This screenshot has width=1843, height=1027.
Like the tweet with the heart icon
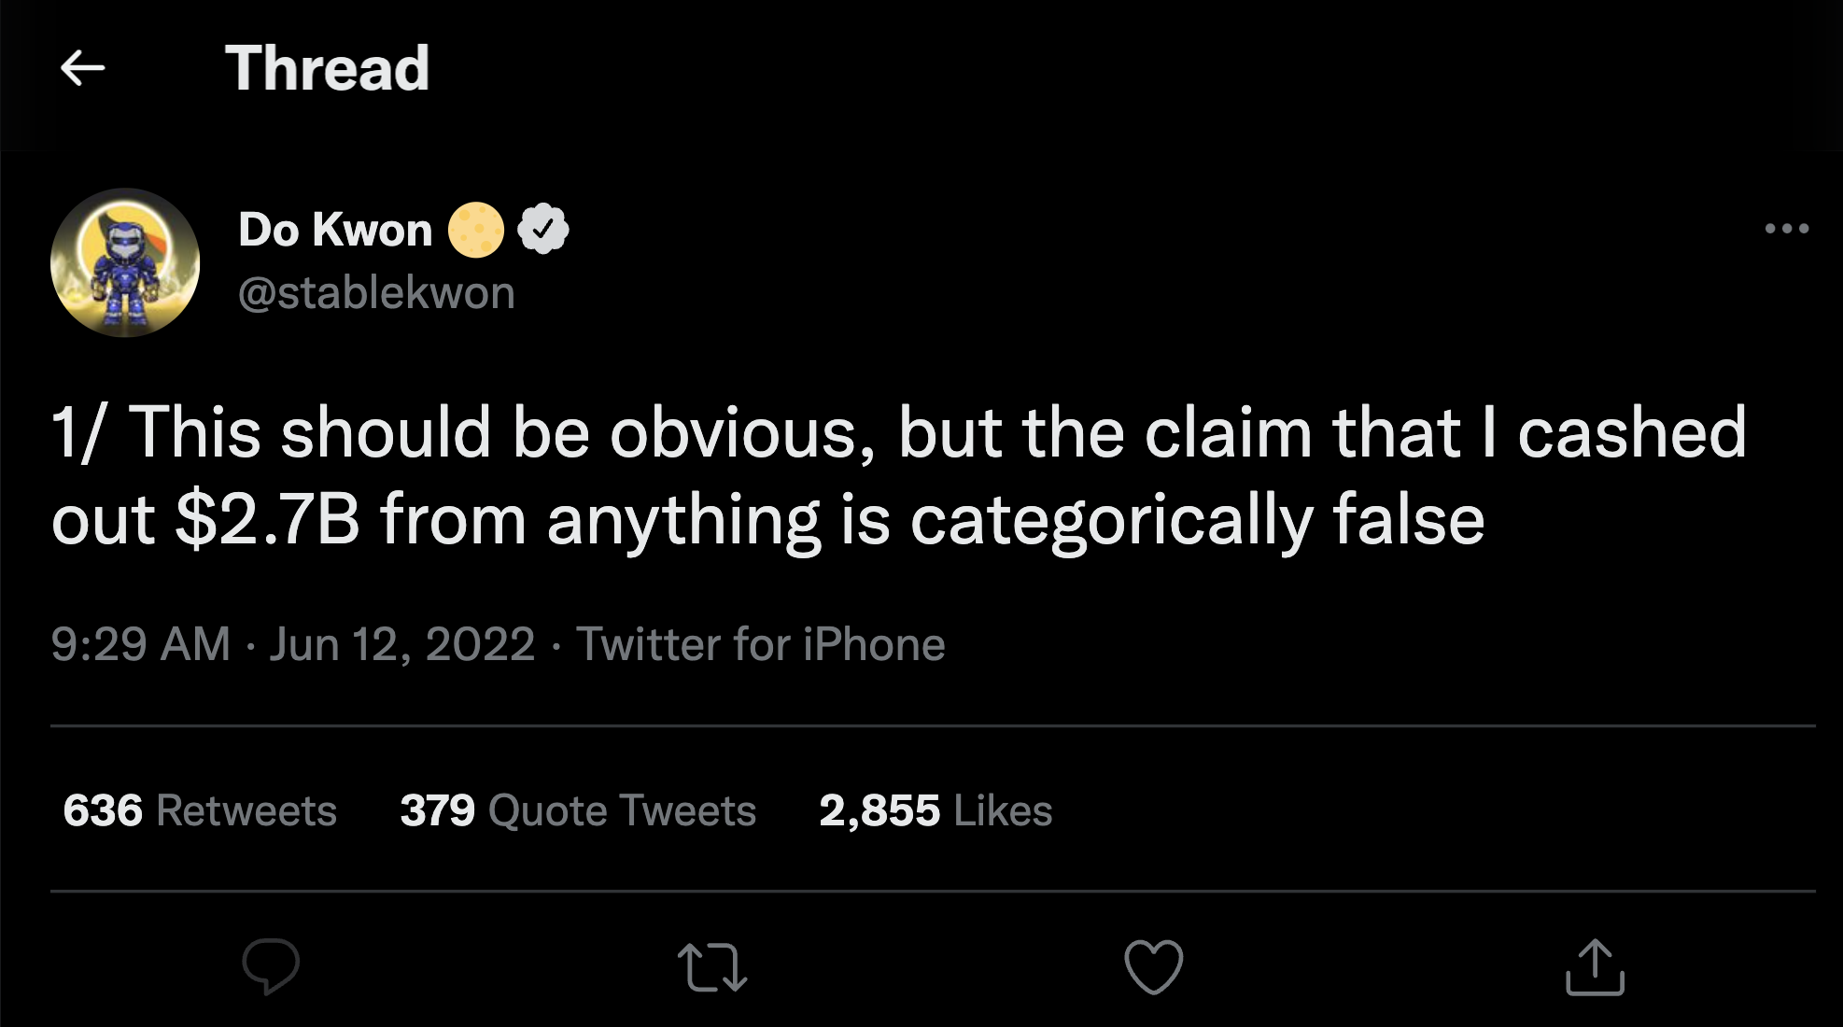coord(1153,966)
